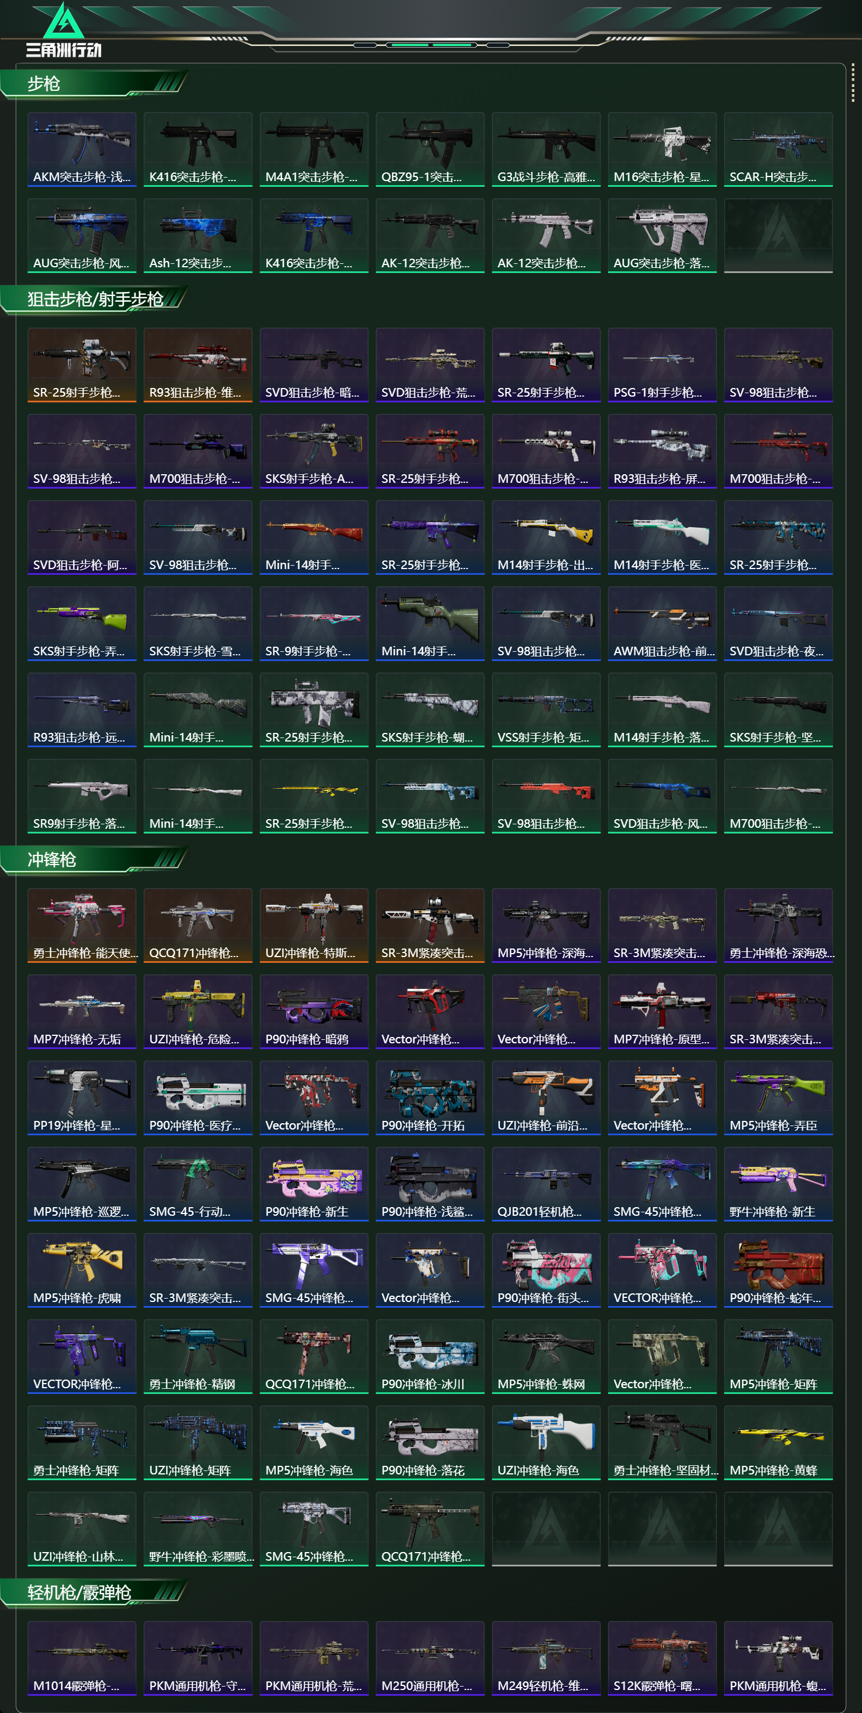Choose the Ash-12 blue rifle skin
Viewport: 862px width, 1713px height.
click(x=198, y=236)
